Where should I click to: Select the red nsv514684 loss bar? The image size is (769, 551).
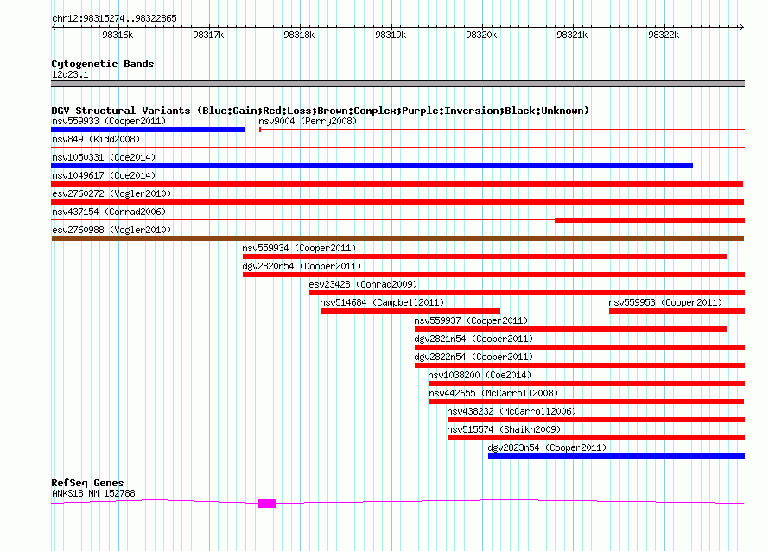(410, 311)
